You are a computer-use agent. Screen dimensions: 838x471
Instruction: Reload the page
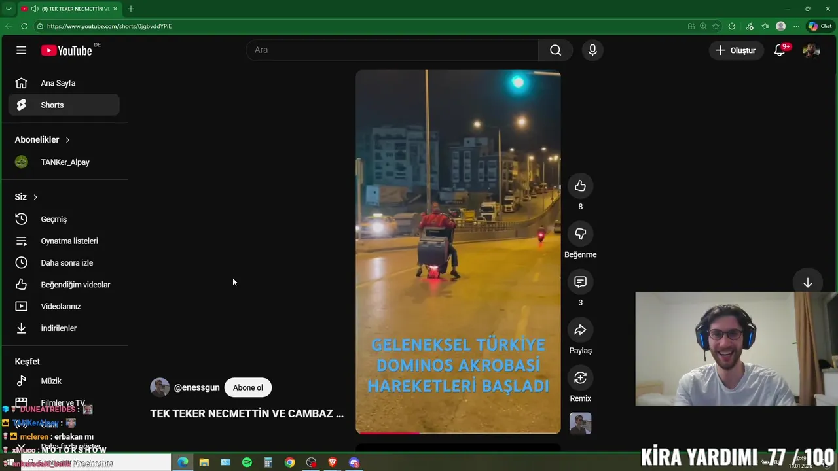coord(24,26)
